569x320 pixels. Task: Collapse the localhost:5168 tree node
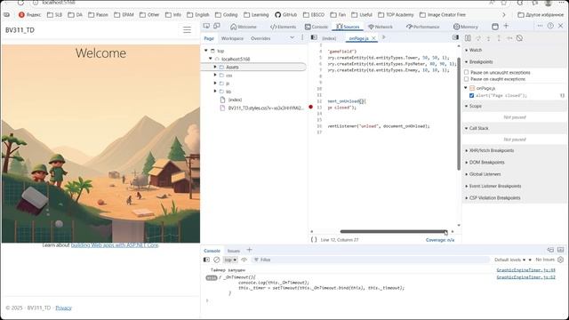(211, 59)
